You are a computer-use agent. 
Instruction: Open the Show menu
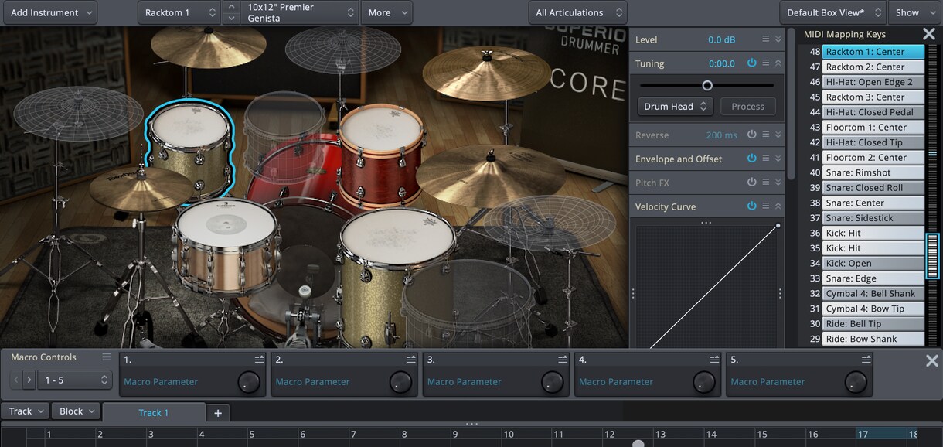tap(914, 12)
